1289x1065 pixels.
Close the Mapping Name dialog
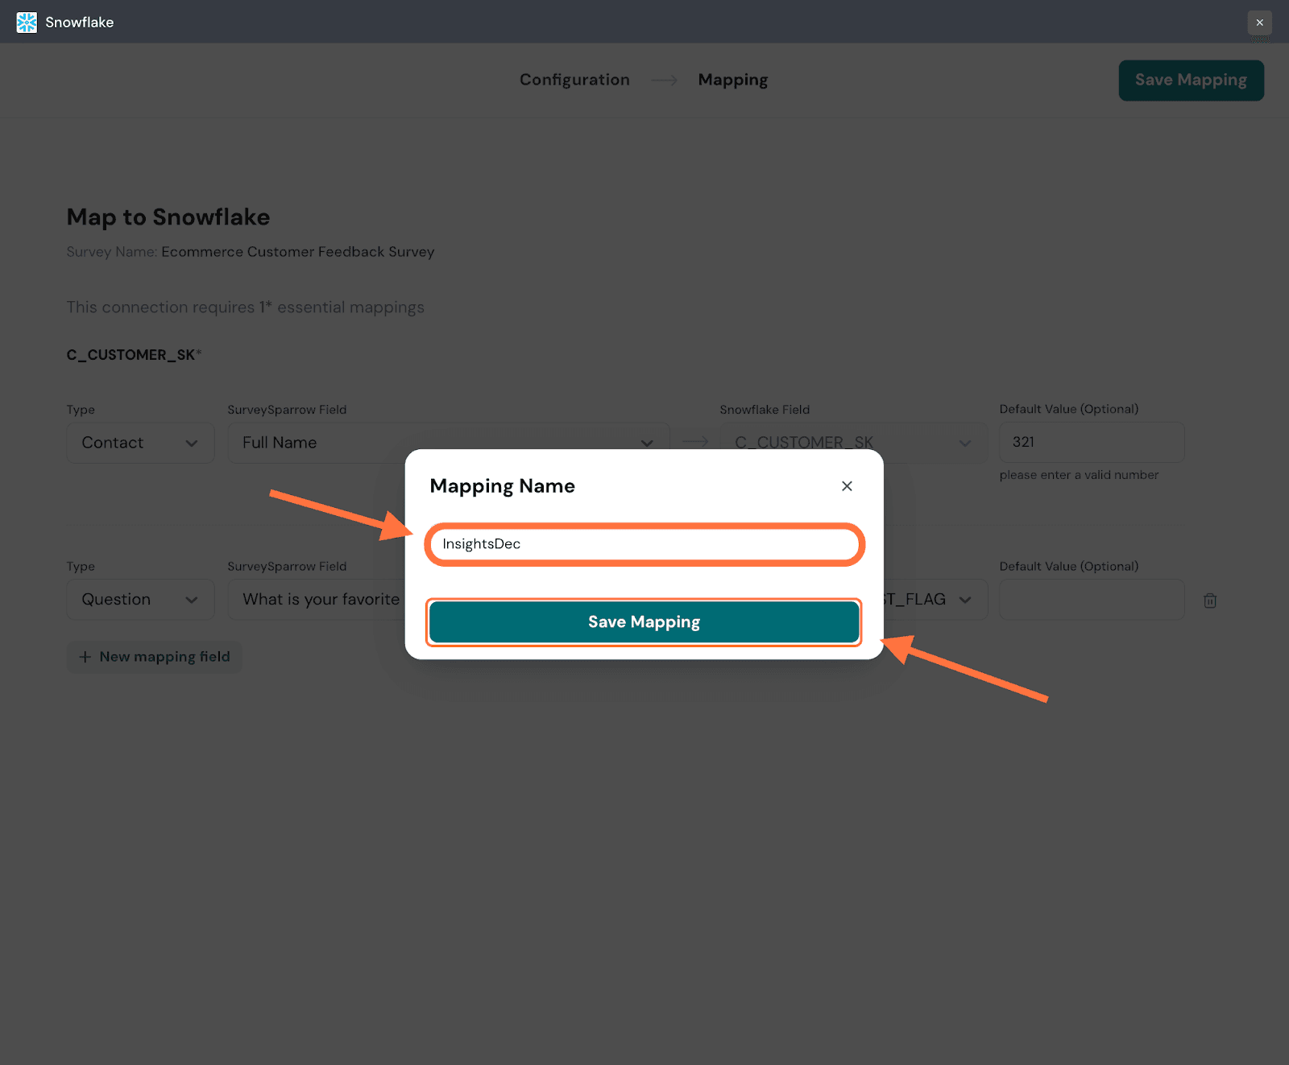tap(847, 486)
